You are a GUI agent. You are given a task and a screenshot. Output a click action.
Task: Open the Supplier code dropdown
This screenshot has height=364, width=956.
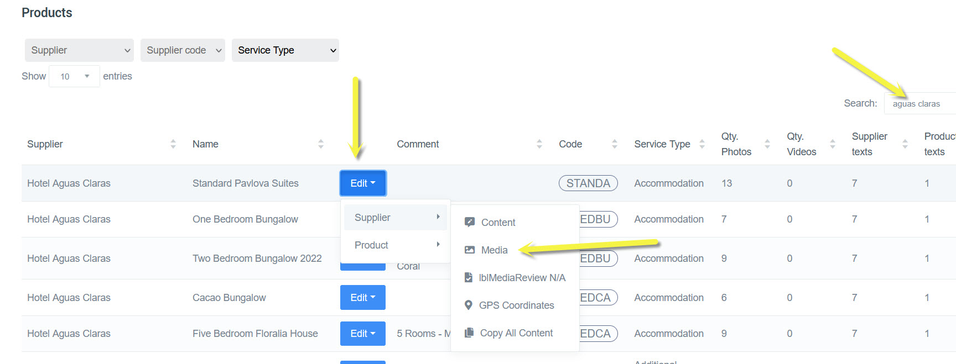[183, 50]
